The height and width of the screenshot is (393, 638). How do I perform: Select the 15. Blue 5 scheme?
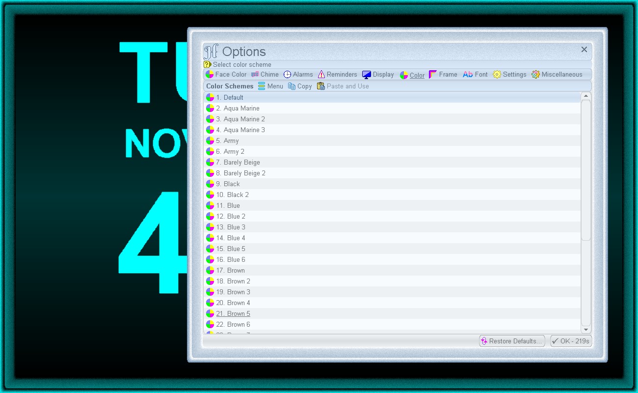pyautogui.click(x=392, y=249)
